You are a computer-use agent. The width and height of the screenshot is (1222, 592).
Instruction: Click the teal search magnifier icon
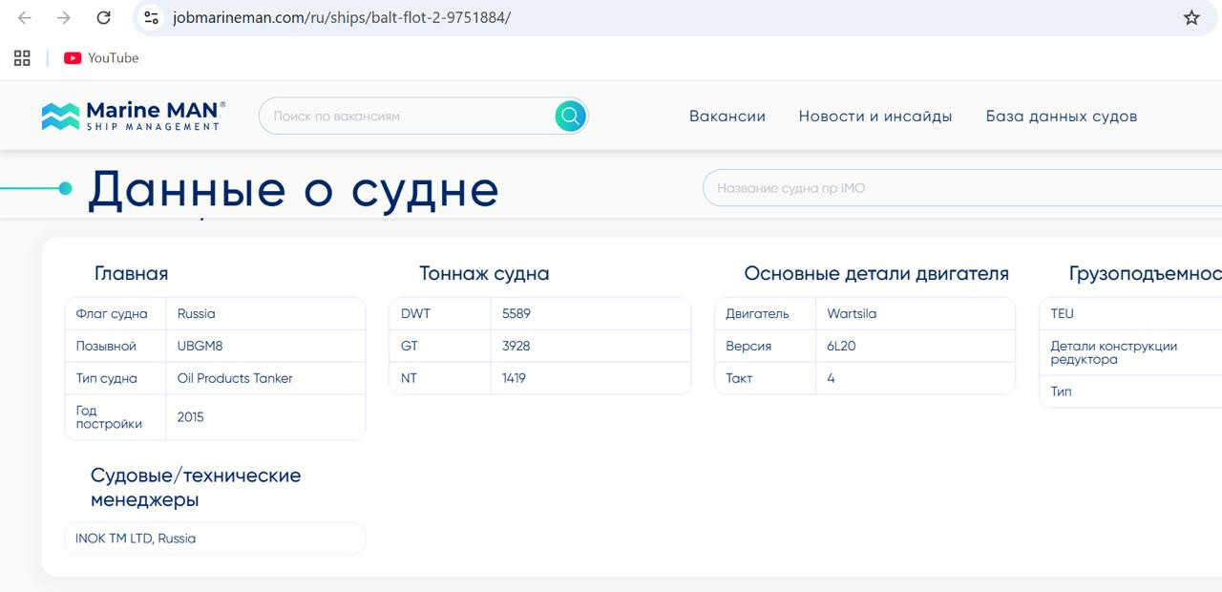pos(570,116)
